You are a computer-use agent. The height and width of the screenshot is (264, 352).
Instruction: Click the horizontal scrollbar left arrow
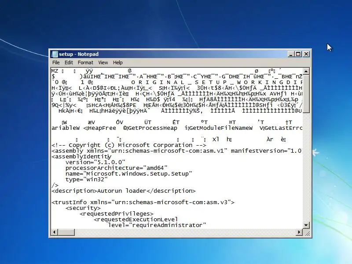coord(55,232)
